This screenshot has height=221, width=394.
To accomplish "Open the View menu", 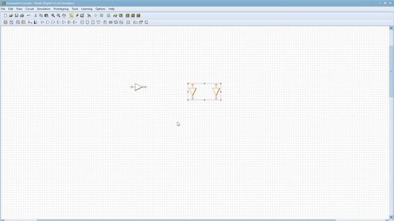I will pos(19,9).
